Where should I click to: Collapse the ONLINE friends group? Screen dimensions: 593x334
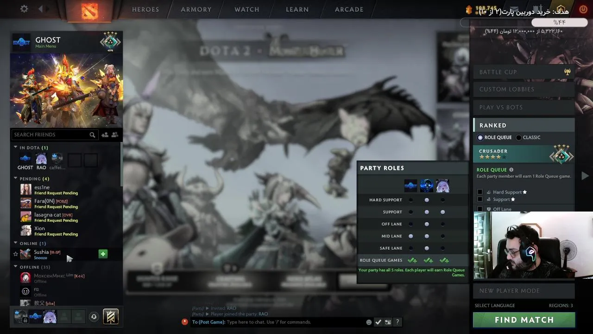(x=15, y=243)
